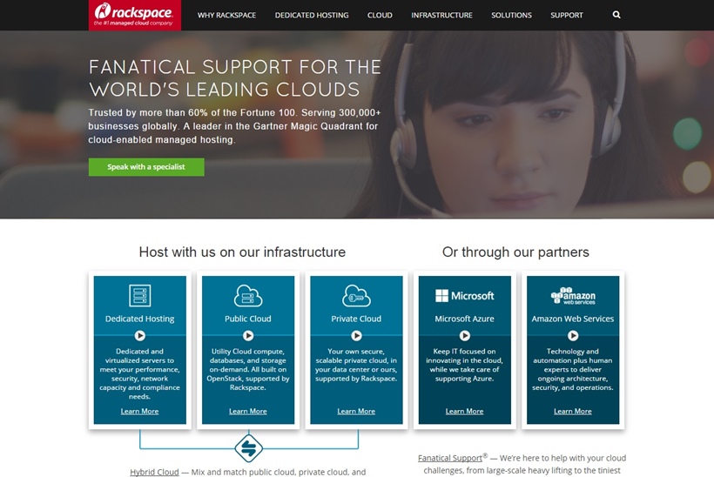Play the Private Cloud arrow button
Screen dimensions: 714x477
point(356,335)
